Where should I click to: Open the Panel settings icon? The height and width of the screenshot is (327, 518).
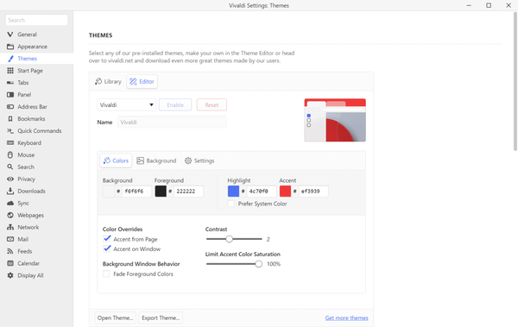coord(10,95)
